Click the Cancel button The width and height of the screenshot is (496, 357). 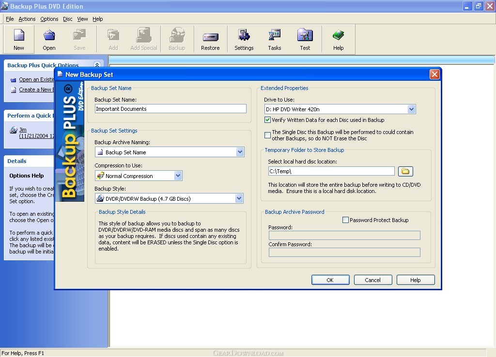click(x=373, y=280)
